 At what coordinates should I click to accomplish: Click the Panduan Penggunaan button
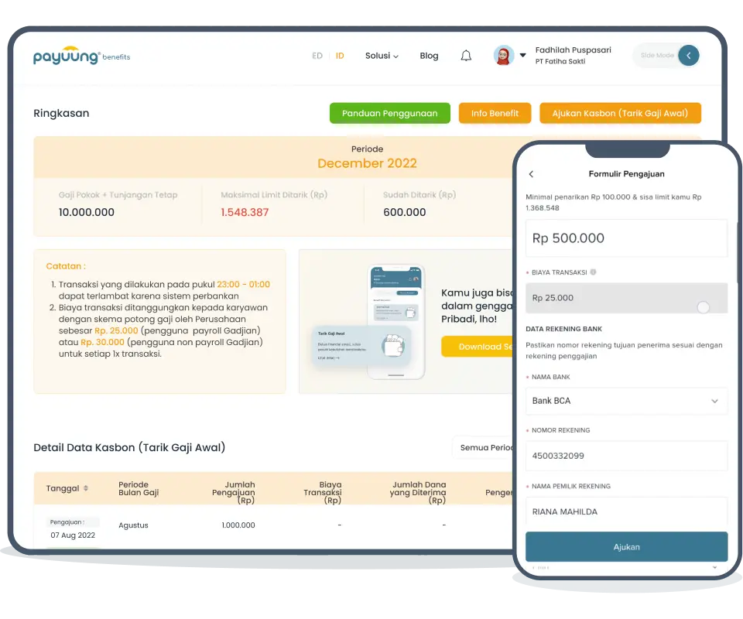[x=389, y=113]
